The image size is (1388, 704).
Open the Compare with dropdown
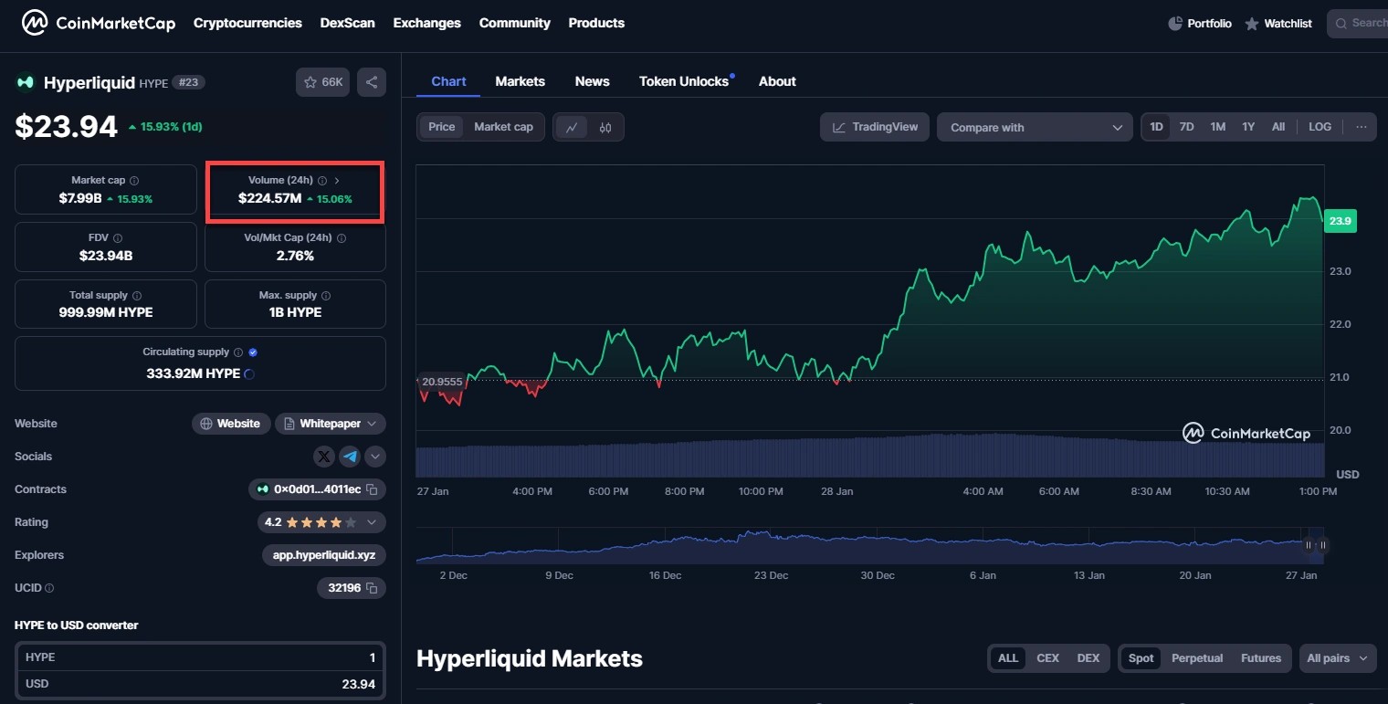tap(1035, 128)
